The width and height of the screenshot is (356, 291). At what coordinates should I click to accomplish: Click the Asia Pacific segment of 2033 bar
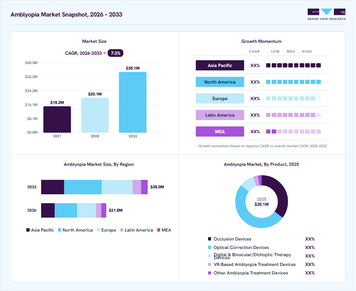coord(53,187)
